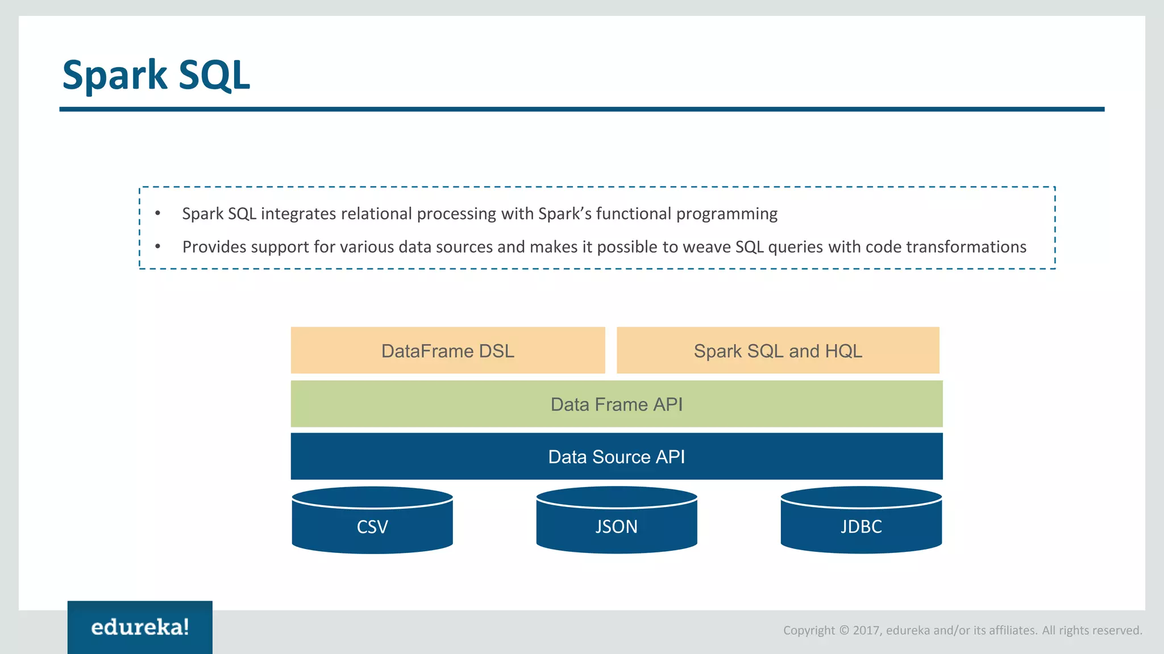The image size is (1164, 654).
Task: Click the first bullet point dot
Action: tap(158, 213)
